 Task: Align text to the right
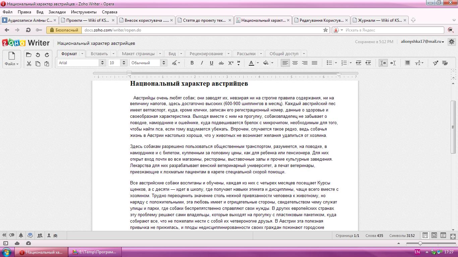(304, 63)
